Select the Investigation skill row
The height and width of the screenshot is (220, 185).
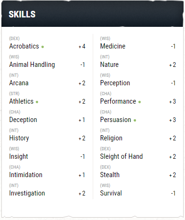point(47,190)
